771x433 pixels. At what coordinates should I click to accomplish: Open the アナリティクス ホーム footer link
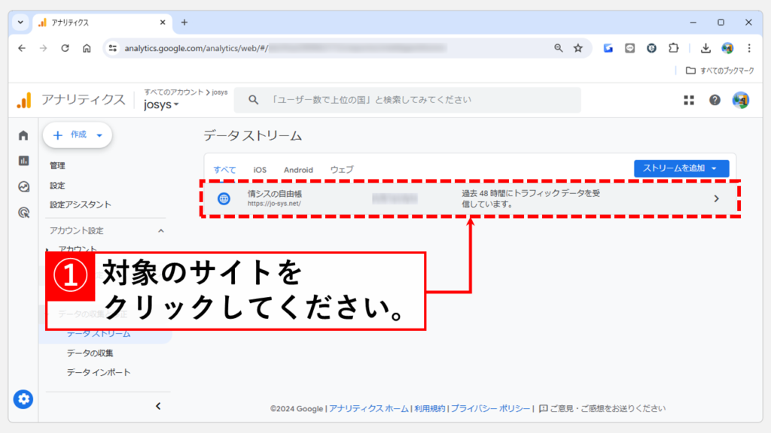(x=369, y=408)
